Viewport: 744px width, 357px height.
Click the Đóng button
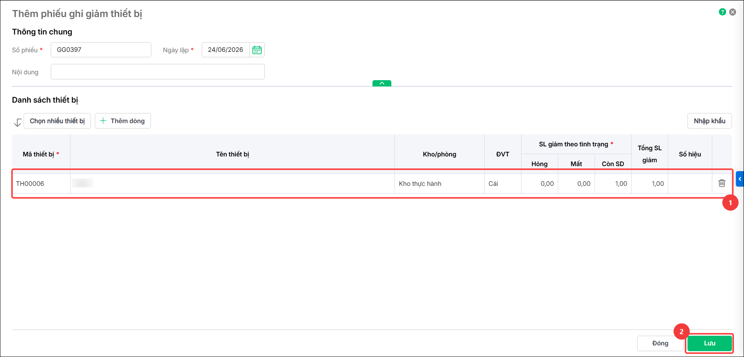[660, 343]
